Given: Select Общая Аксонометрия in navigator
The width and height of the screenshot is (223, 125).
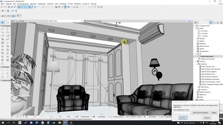Looking at the screenshot, I should (207, 59).
